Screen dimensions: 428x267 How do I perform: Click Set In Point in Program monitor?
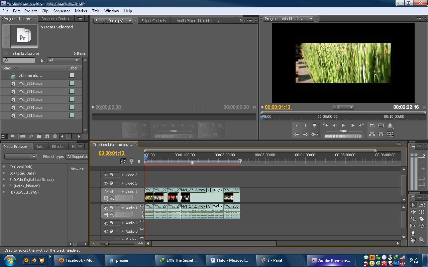297,125
